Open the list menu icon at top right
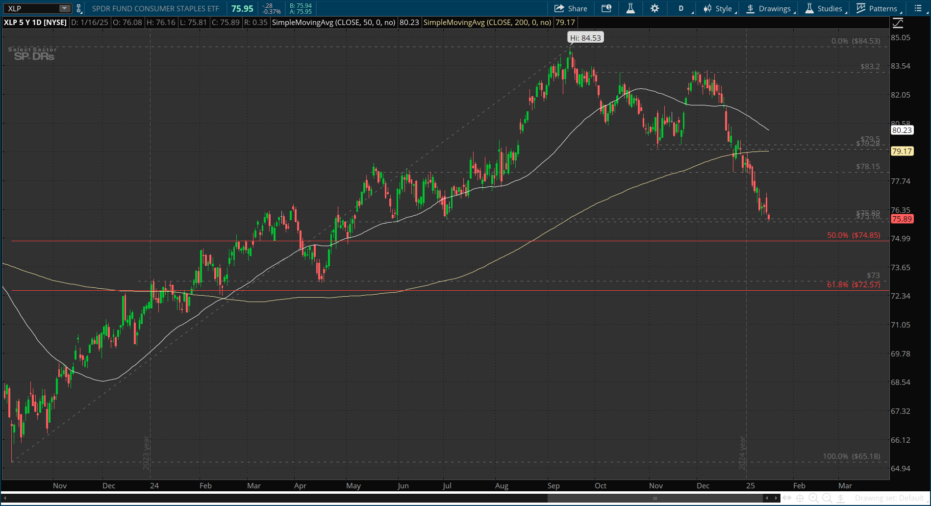The height and width of the screenshot is (506, 931). [918, 8]
